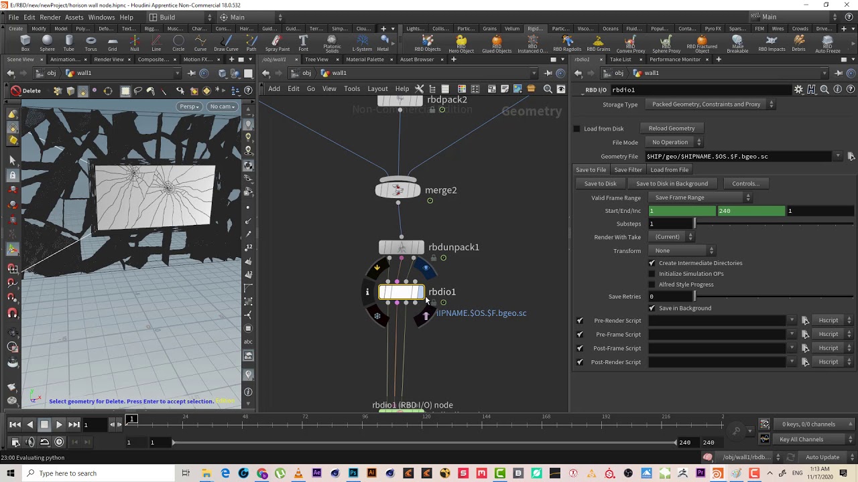Click the RBD Ragdolls tool
The width and height of the screenshot is (858, 482).
coord(567,44)
